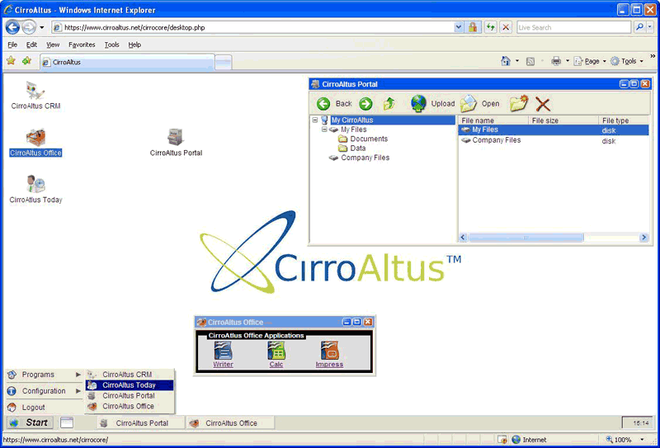Screen dimensions: 660x448
Task: Click Logout in the start menu
Action: pyautogui.click(x=34, y=408)
